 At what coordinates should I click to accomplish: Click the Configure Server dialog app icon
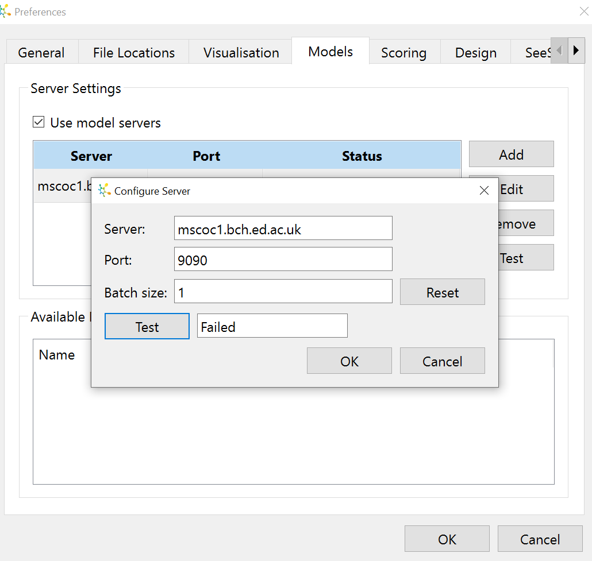(104, 191)
